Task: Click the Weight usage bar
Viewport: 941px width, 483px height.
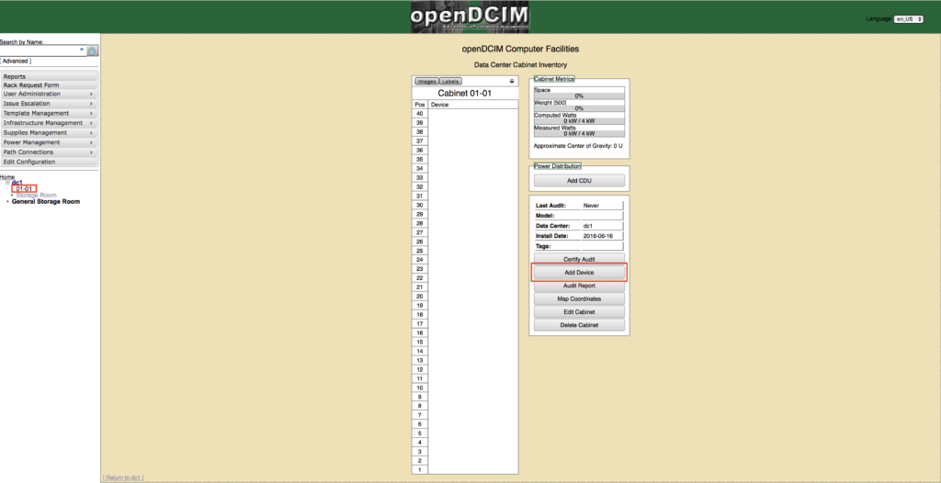Action: [579, 108]
